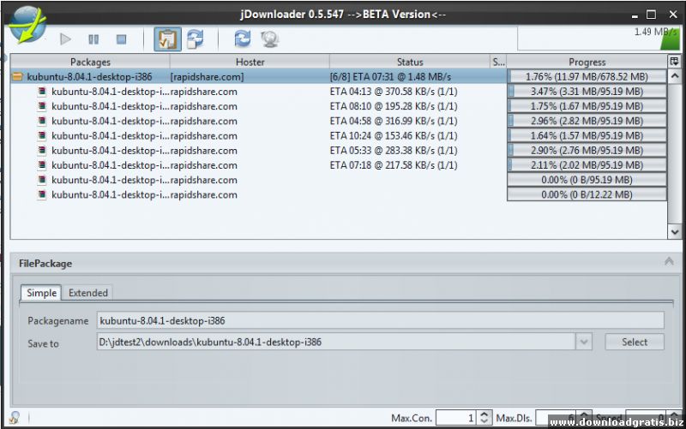The width and height of the screenshot is (686, 429).
Task: Click status 'ETA 10:24 @ 153.46 KB/s (1/1)'
Action: [x=394, y=136]
